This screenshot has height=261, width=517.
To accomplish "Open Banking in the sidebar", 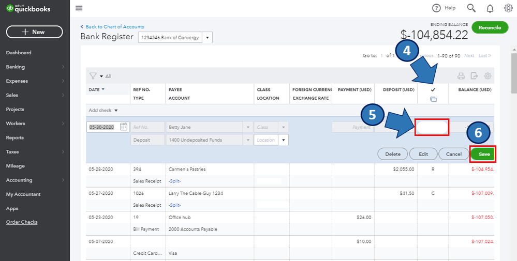I will click(16, 67).
